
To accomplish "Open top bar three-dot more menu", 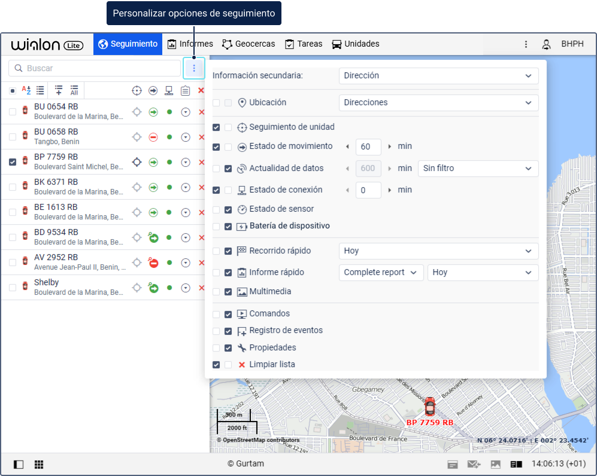I will (526, 44).
